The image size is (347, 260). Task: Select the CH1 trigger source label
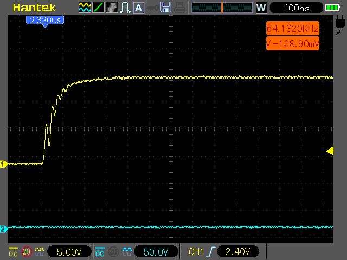[x=195, y=252]
